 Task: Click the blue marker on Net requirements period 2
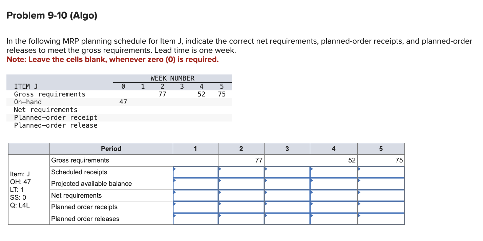219,192
